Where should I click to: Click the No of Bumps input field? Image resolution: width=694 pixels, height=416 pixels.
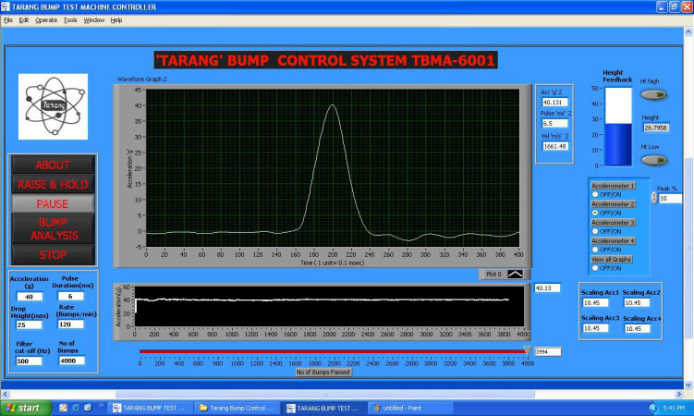72,361
